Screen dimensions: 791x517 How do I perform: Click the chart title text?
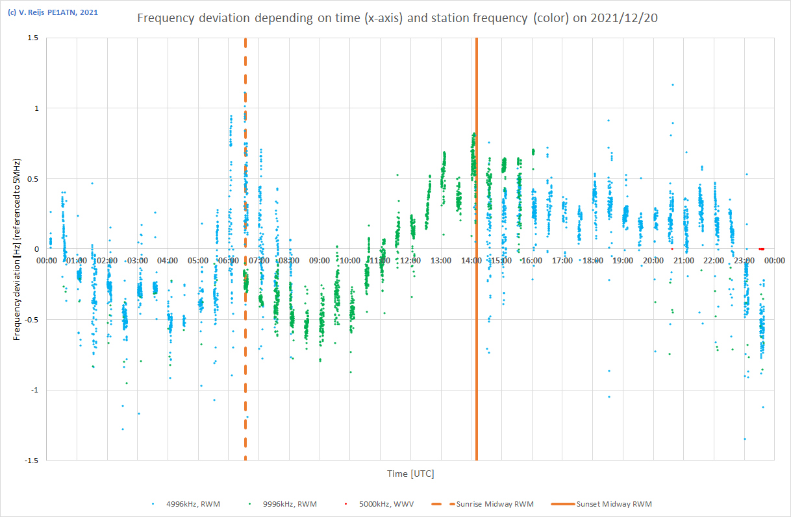tap(395, 18)
